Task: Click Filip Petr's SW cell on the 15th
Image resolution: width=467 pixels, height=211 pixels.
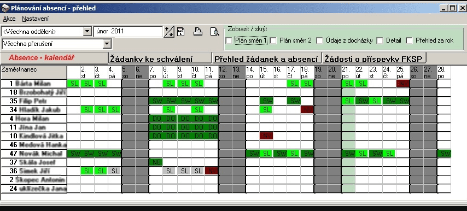Action: (x=266, y=101)
